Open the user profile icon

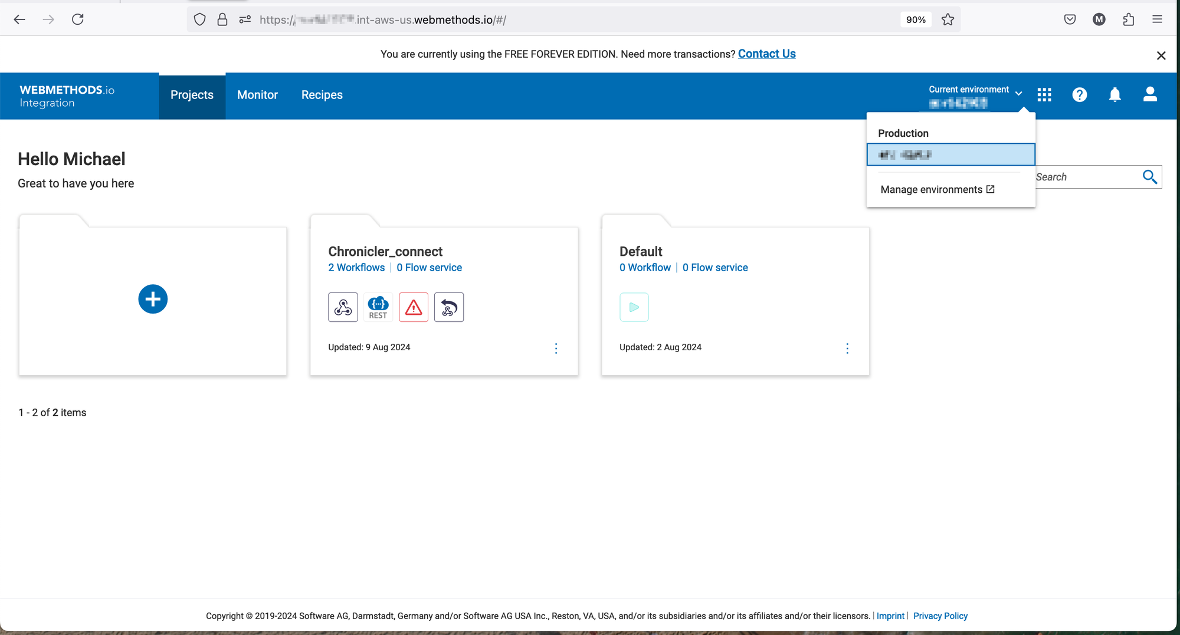point(1150,95)
